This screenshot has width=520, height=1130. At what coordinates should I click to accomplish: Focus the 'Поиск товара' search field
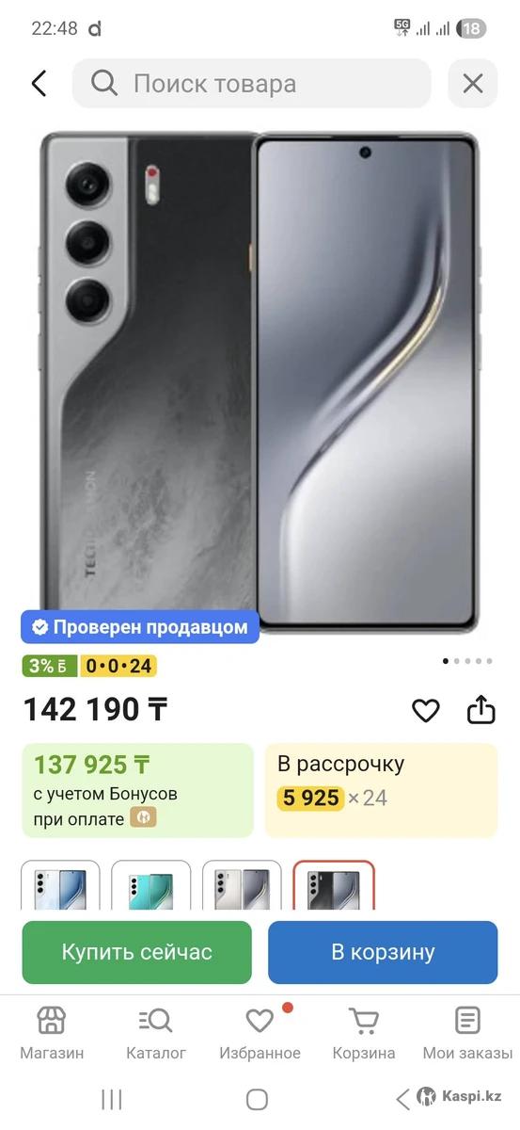[x=251, y=84]
